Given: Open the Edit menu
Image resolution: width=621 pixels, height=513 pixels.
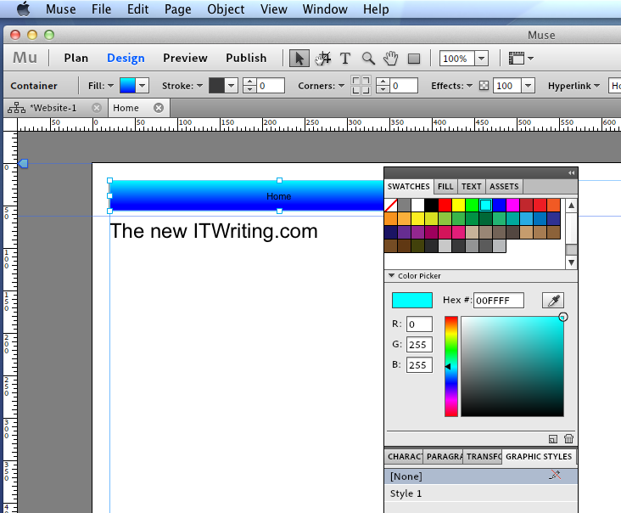Looking at the screenshot, I should (x=137, y=8).
